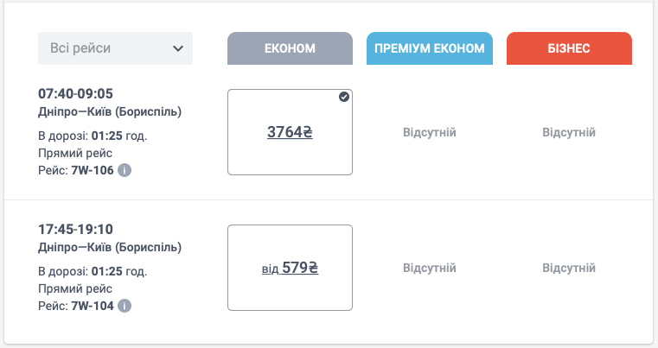Open info icon for flight 7W-104

[125, 306]
